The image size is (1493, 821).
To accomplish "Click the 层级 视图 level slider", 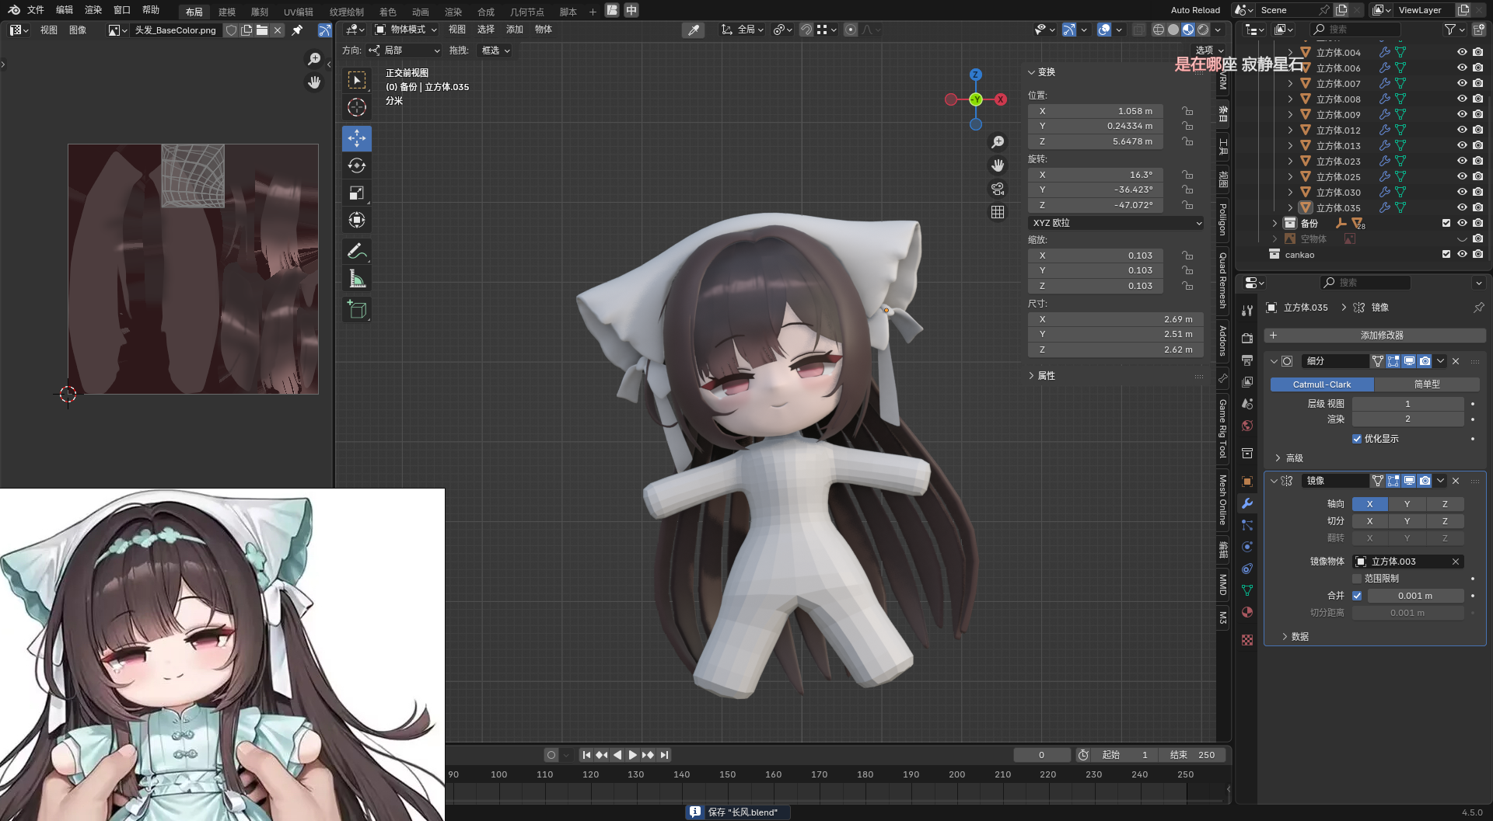I will click(x=1407, y=404).
